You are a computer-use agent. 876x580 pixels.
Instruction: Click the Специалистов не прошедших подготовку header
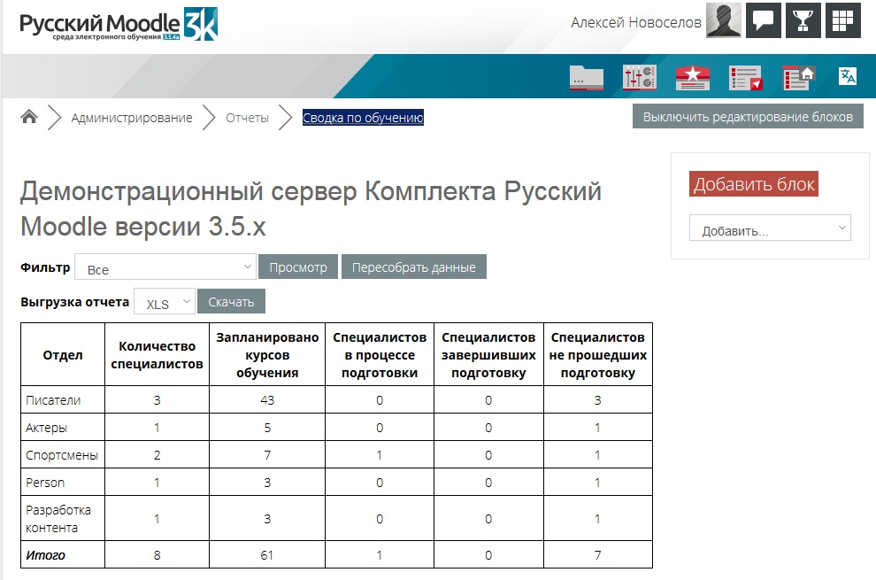pos(598,354)
